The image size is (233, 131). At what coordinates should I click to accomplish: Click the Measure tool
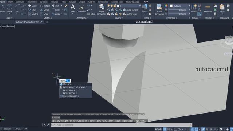point(208,9)
